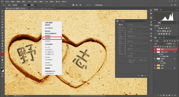179x97 pixels.
Task: Hide the 背景 layer
Action: pos(155,68)
